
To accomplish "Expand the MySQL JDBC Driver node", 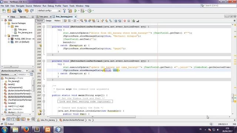I will coord(9,39).
